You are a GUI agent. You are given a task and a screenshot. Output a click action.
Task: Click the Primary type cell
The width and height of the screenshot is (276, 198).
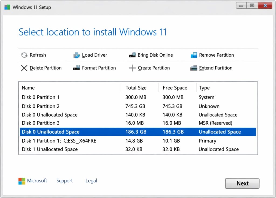coord(207,141)
